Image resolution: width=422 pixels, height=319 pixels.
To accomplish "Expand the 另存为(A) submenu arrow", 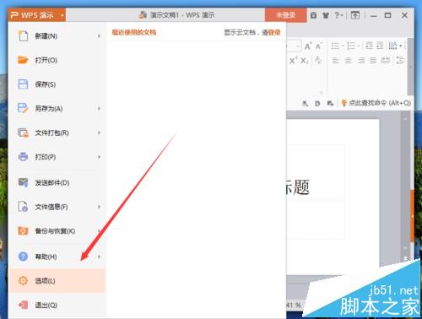I will coord(99,108).
